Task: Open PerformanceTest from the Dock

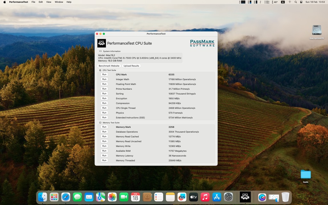Action: click(x=245, y=197)
